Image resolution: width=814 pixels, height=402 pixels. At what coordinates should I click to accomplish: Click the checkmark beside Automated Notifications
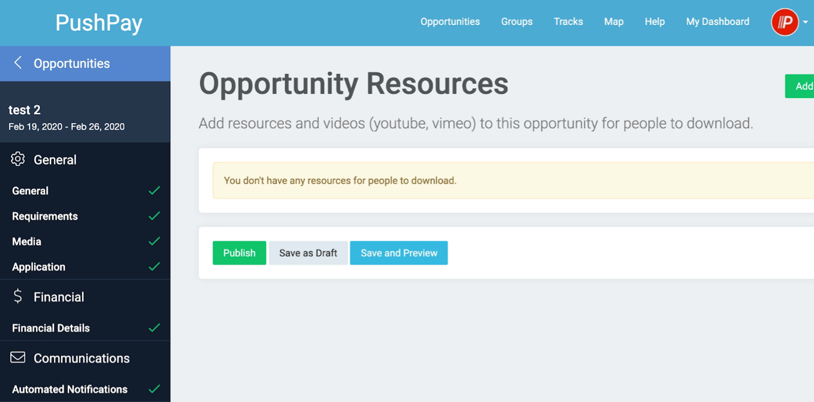tap(154, 389)
